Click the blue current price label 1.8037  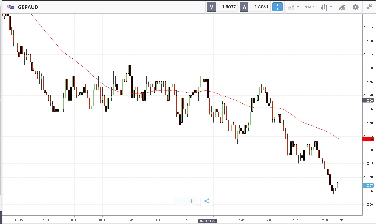(368, 185)
